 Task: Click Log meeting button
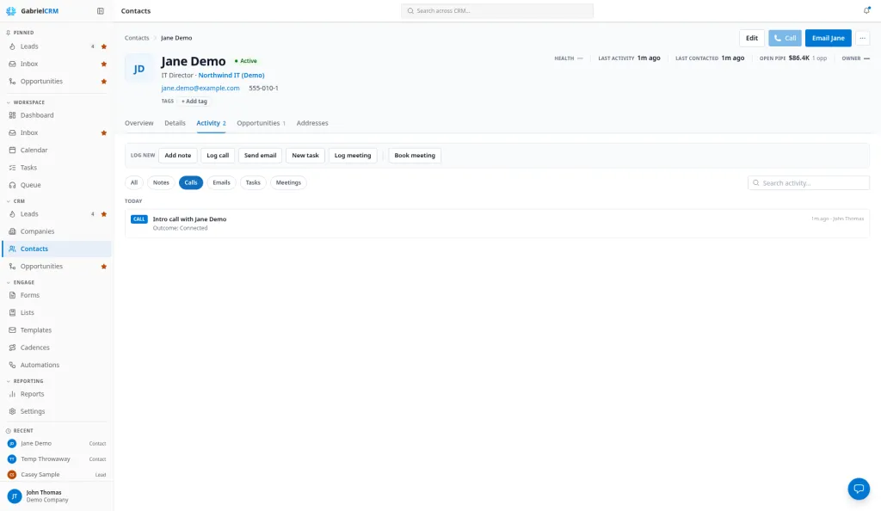(353, 156)
